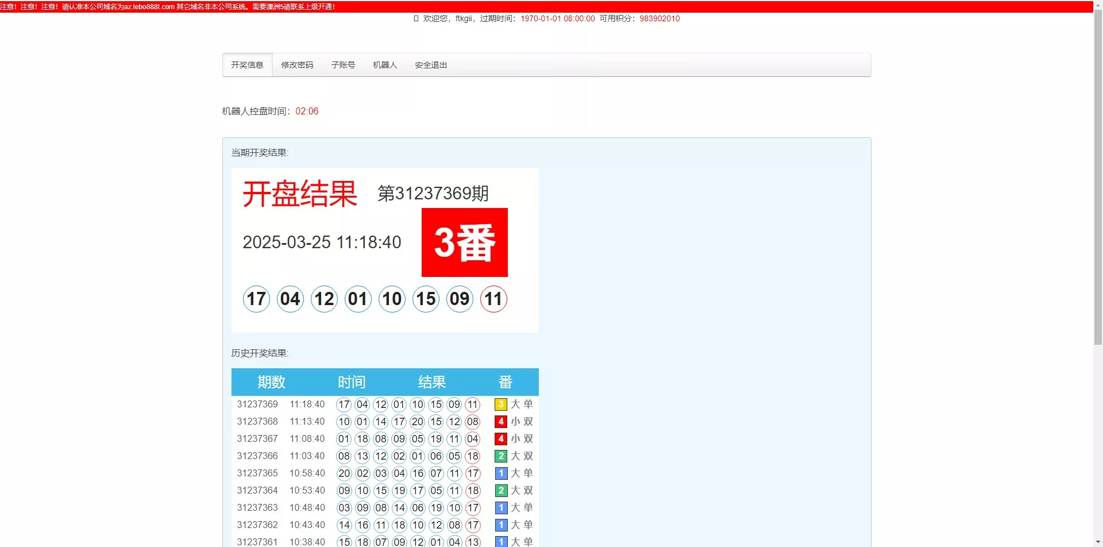The image size is (1103, 547).
Task: Select the 子账号 menu item
Action: [x=342, y=64]
